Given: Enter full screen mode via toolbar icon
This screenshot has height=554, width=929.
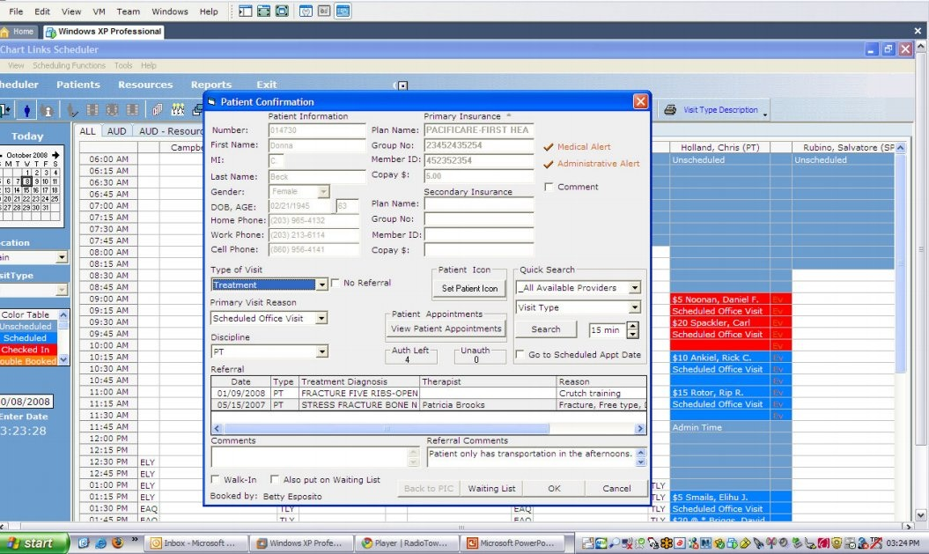Looking at the screenshot, I should point(282,11).
